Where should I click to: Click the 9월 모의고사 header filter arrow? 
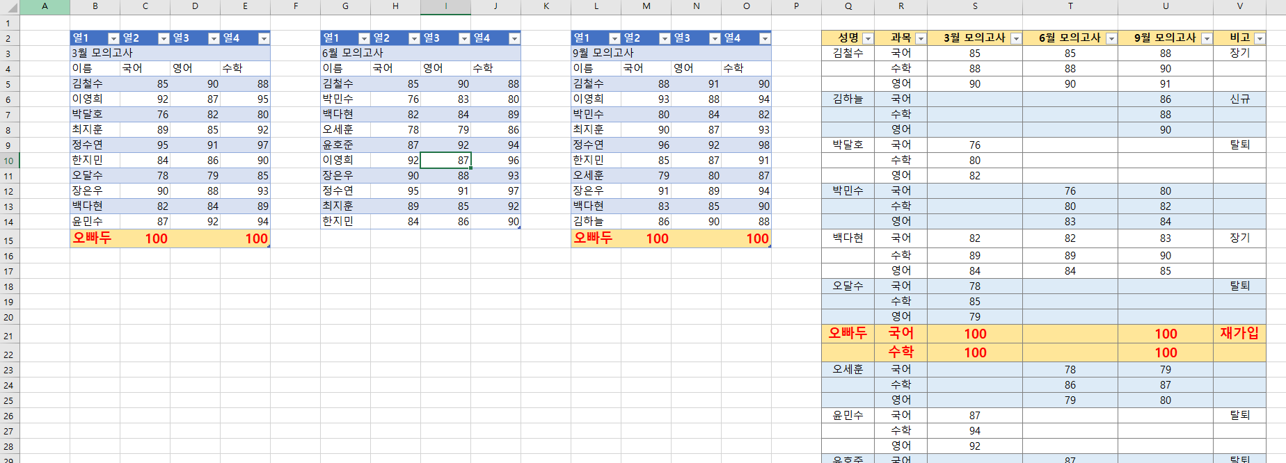(1207, 38)
